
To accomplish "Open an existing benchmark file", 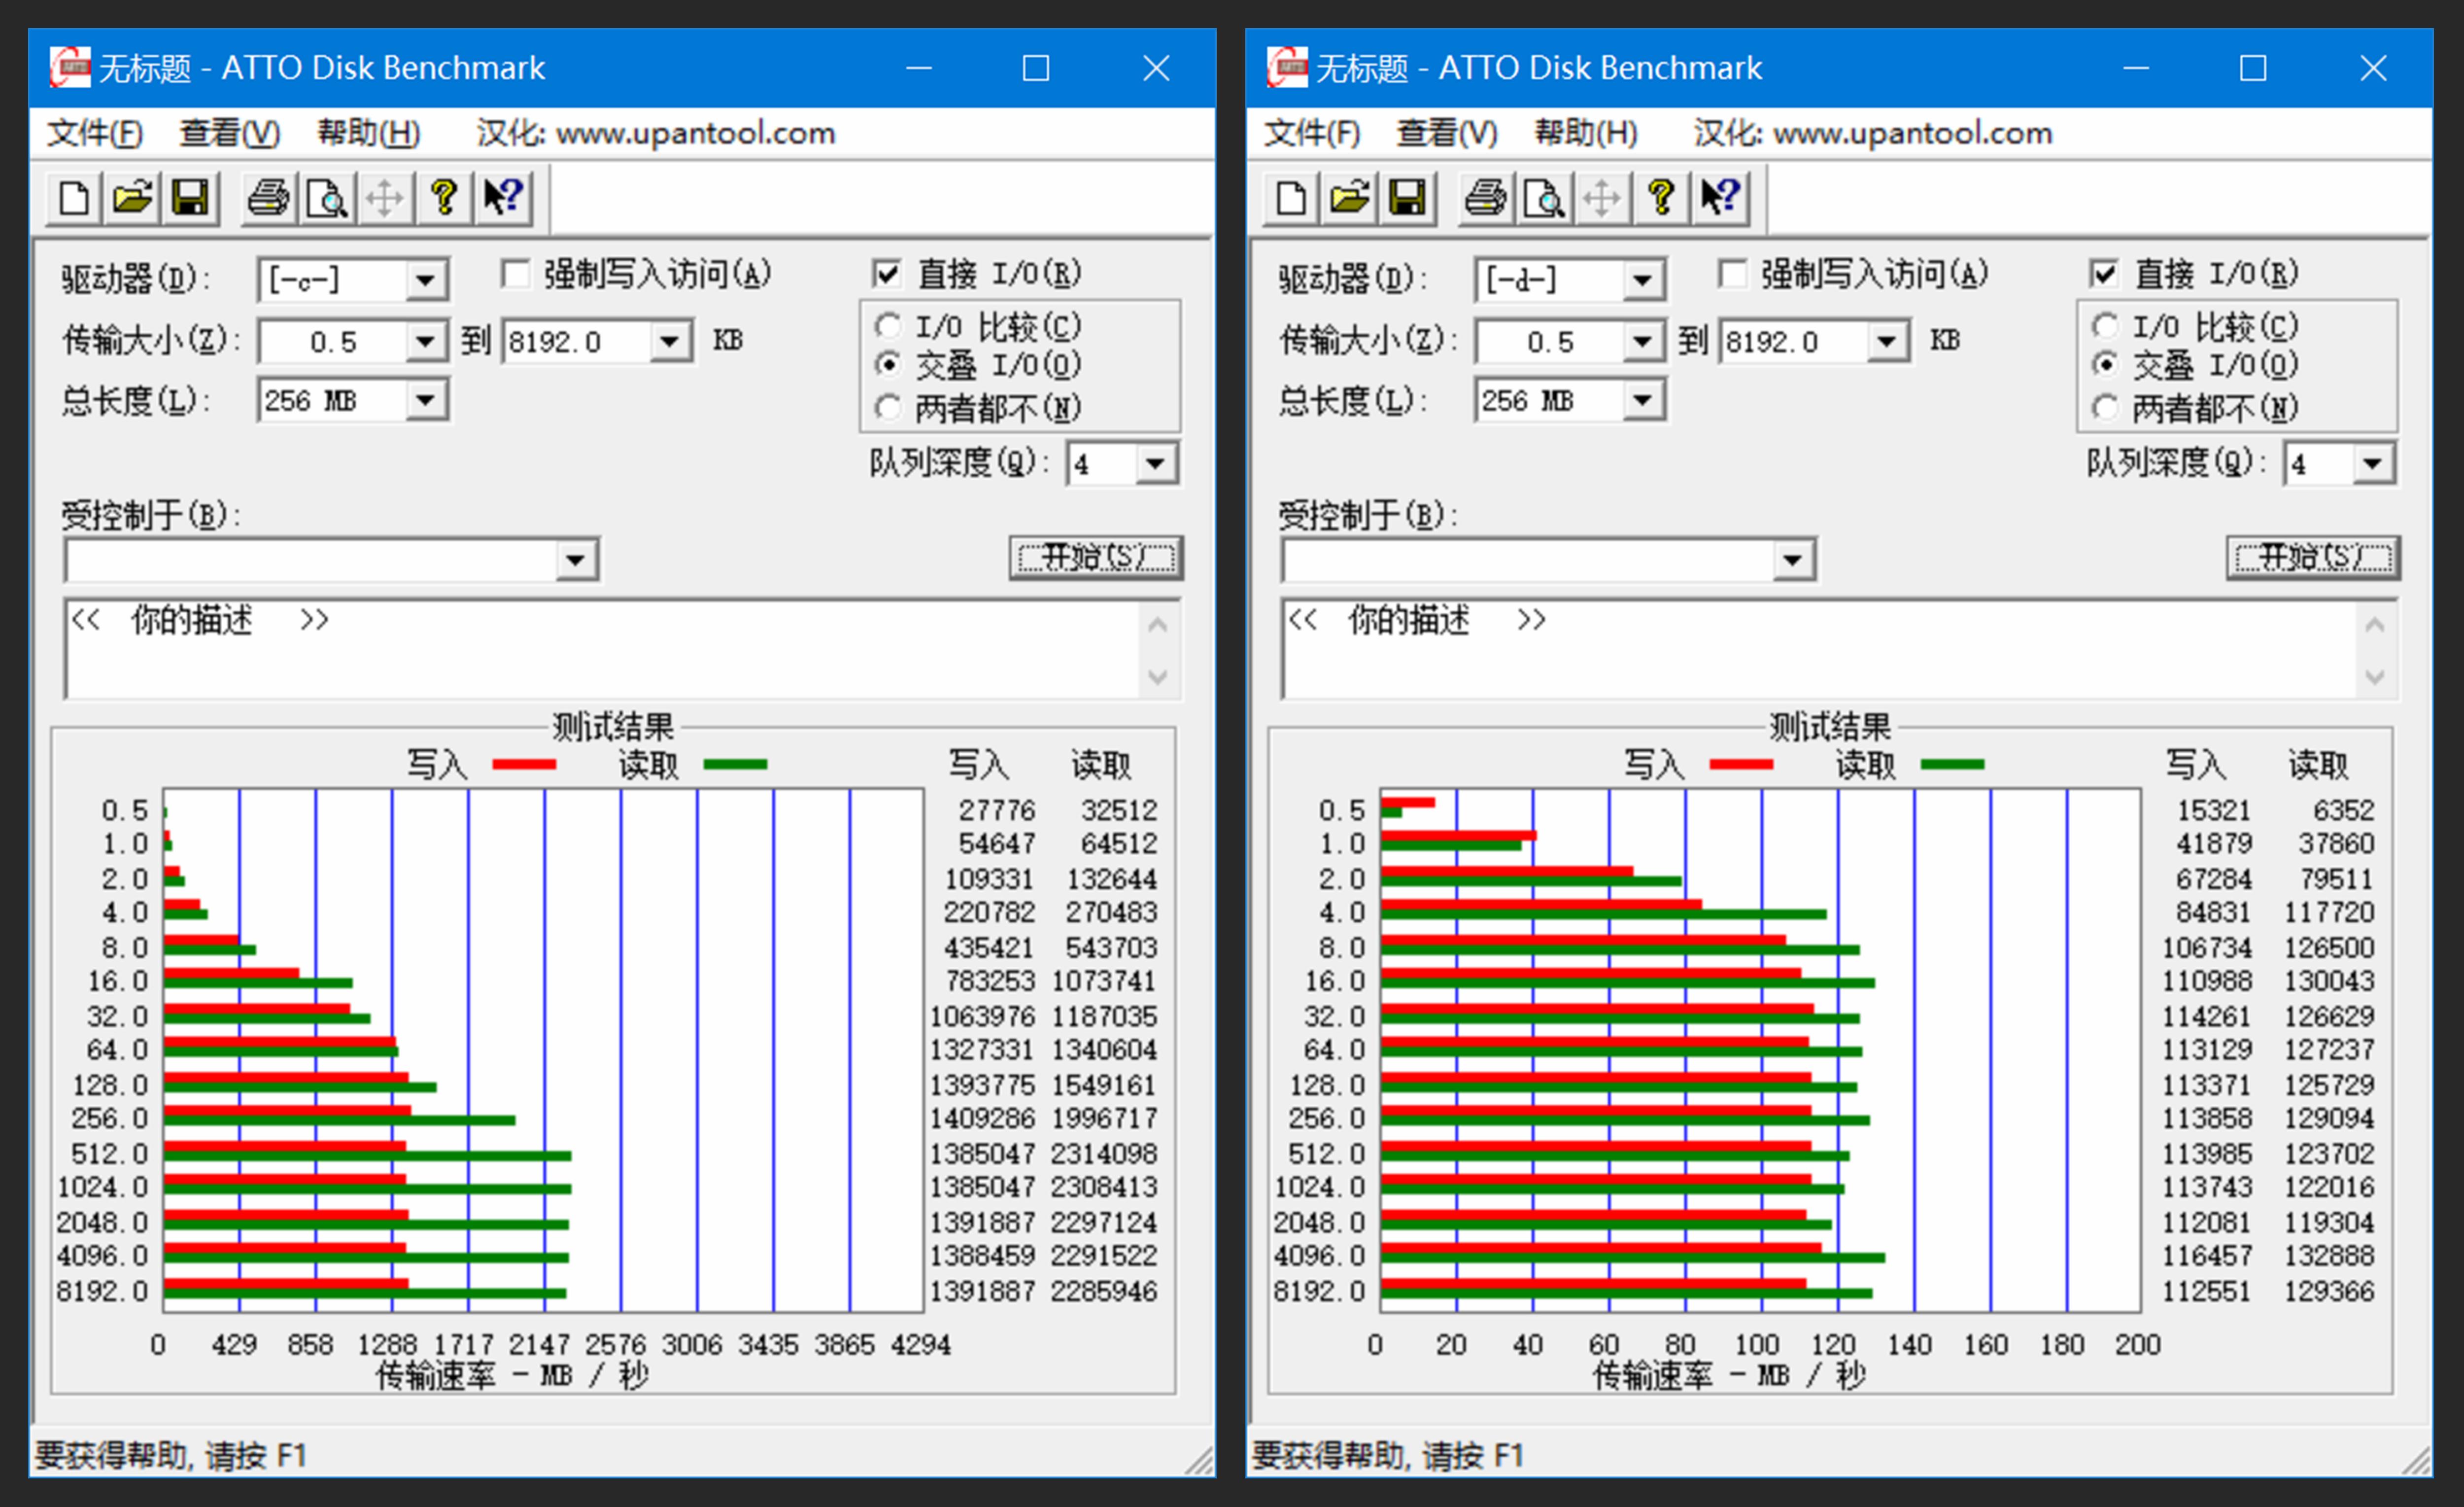I will pos(132,197).
